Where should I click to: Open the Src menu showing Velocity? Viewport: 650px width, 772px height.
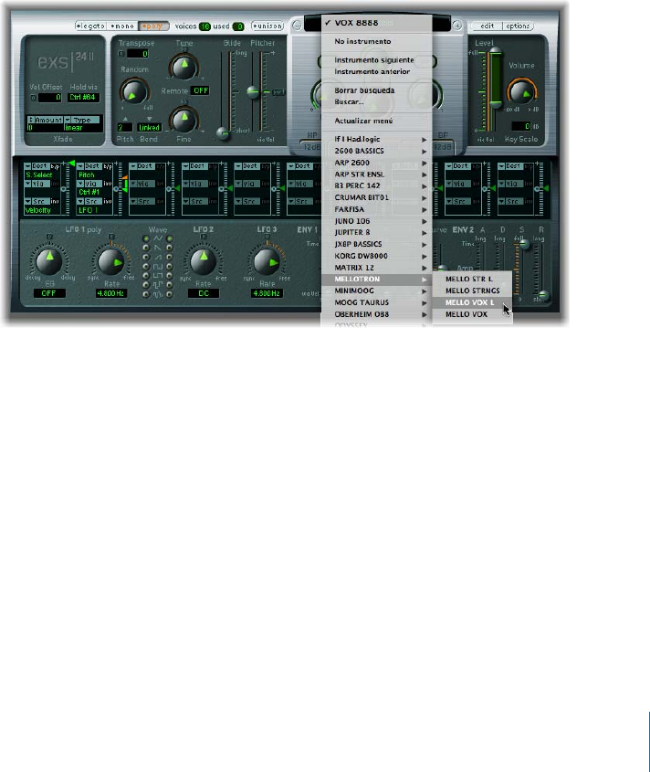tap(37, 201)
